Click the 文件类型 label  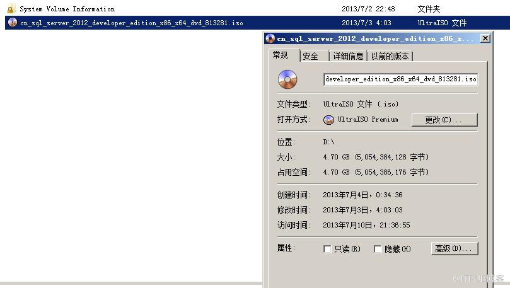click(x=293, y=104)
